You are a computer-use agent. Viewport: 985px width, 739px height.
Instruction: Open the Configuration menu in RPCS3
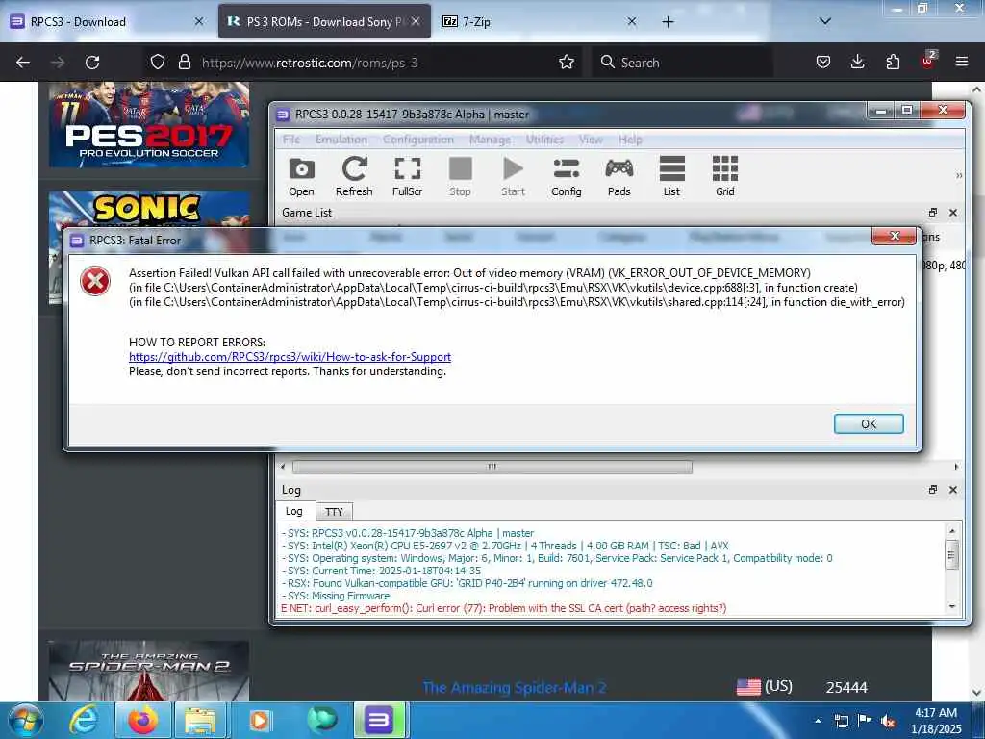point(418,140)
